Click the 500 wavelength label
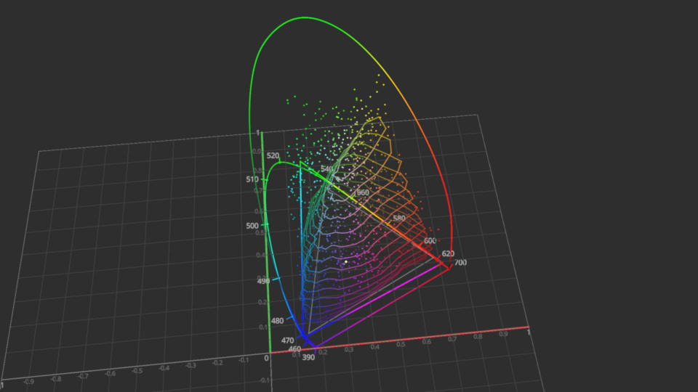Image resolution: width=698 pixels, height=392 pixels. pyautogui.click(x=252, y=226)
